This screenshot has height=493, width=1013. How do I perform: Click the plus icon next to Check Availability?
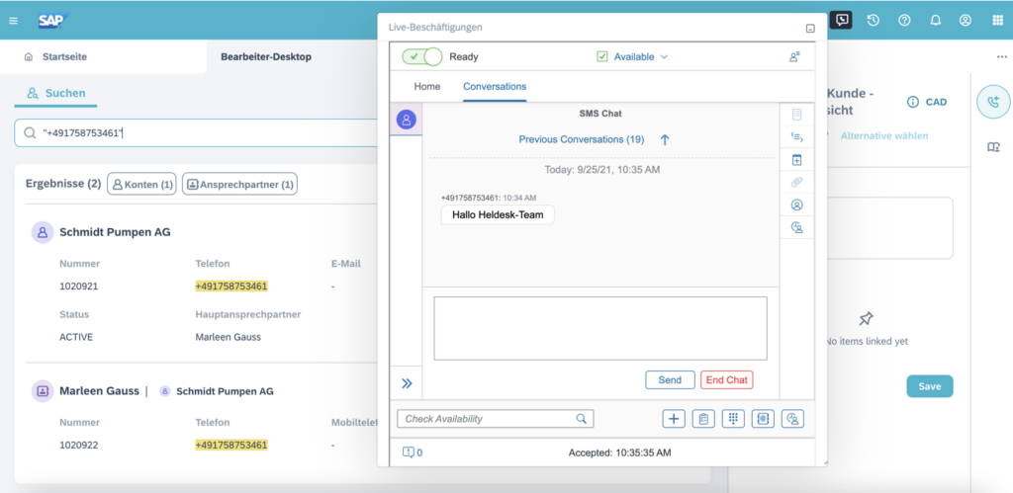pos(674,419)
